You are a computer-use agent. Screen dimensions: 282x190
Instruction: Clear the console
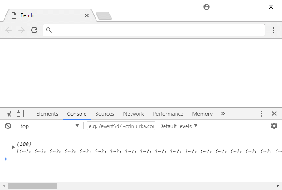(8, 126)
